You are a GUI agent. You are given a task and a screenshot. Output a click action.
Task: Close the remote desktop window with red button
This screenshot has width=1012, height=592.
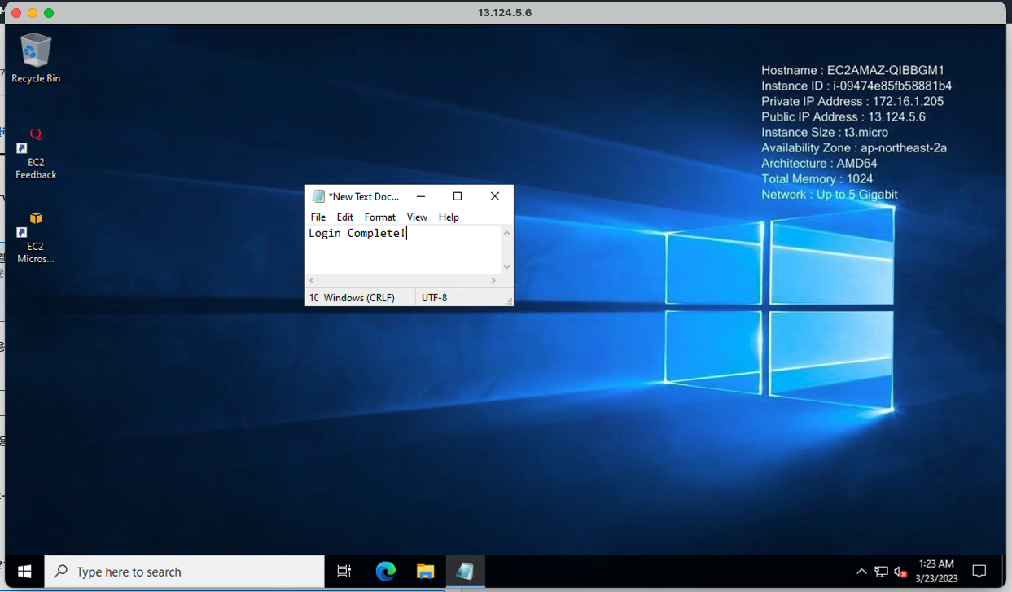pos(16,13)
